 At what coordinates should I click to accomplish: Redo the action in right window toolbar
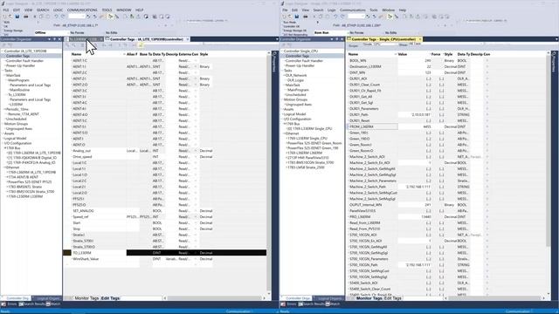(x=342, y=17)
